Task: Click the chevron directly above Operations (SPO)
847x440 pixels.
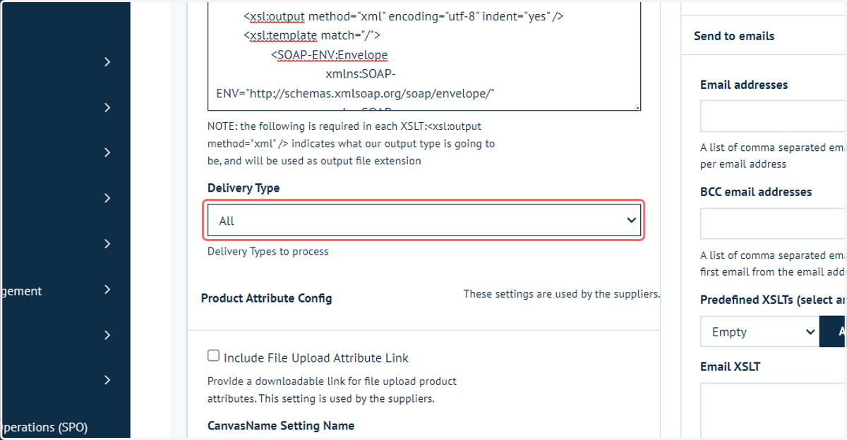Action: pyautogui.click(x=107, y=381)
